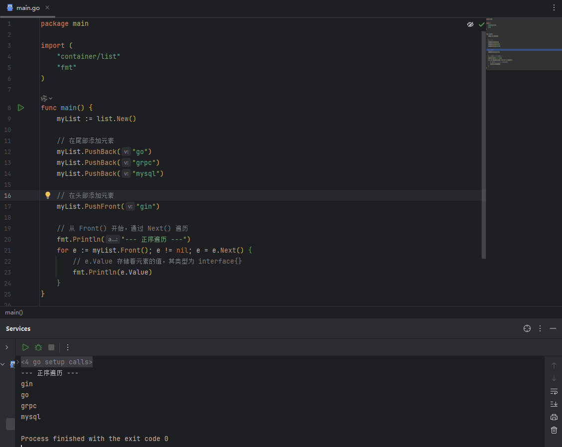The width and height of the screenshot is (562, 447).
Task: Run main function from gutter arrow
Action: (x=21, y=108)
